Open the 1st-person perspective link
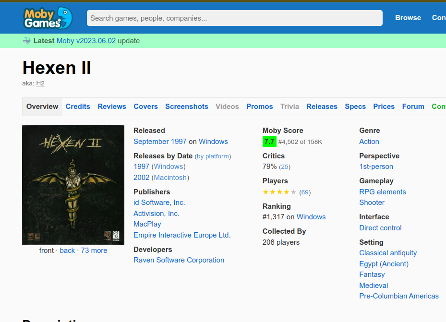Image resolution: width=446 pixels, height=322 pixels. 376,167
